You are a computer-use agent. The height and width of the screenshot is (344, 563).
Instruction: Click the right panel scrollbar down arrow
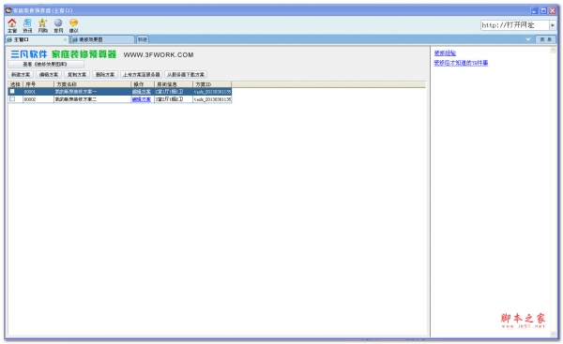point(554,334)
